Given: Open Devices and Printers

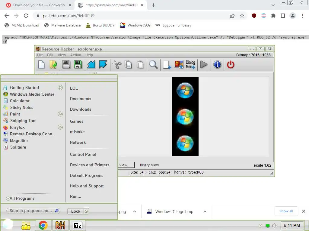Looking at the screenshot, I should click(90, 165).
